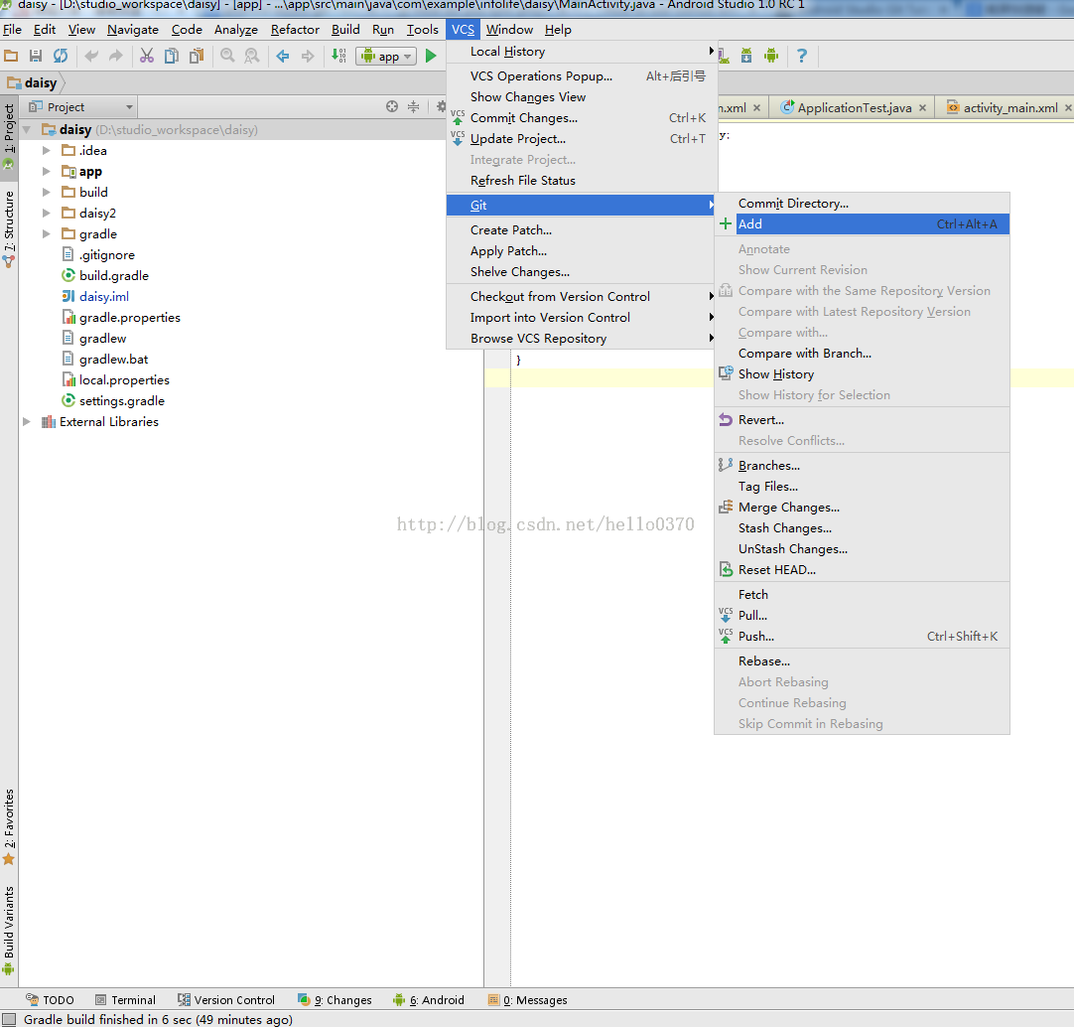Image resolution: width=1074 pixels, height=1027 pixels.
Task: Open the Window menu
Action: coord(509,30)
